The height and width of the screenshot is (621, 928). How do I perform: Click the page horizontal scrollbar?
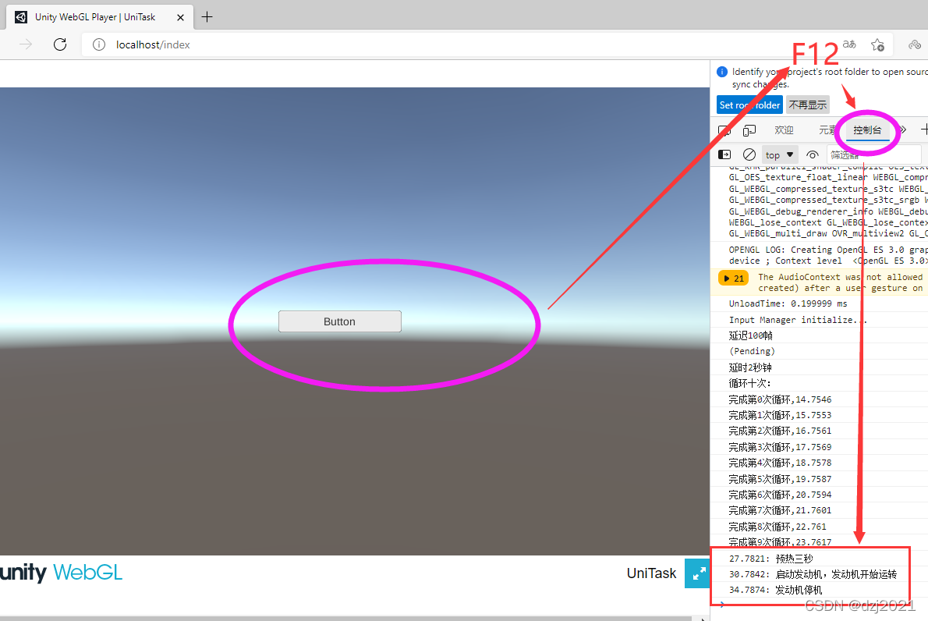[345, 619]
